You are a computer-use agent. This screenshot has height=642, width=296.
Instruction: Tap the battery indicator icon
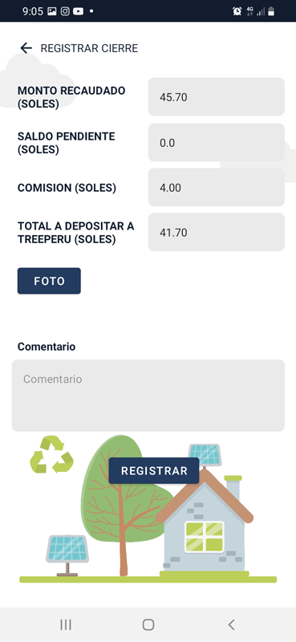click(x=271, y=11)
